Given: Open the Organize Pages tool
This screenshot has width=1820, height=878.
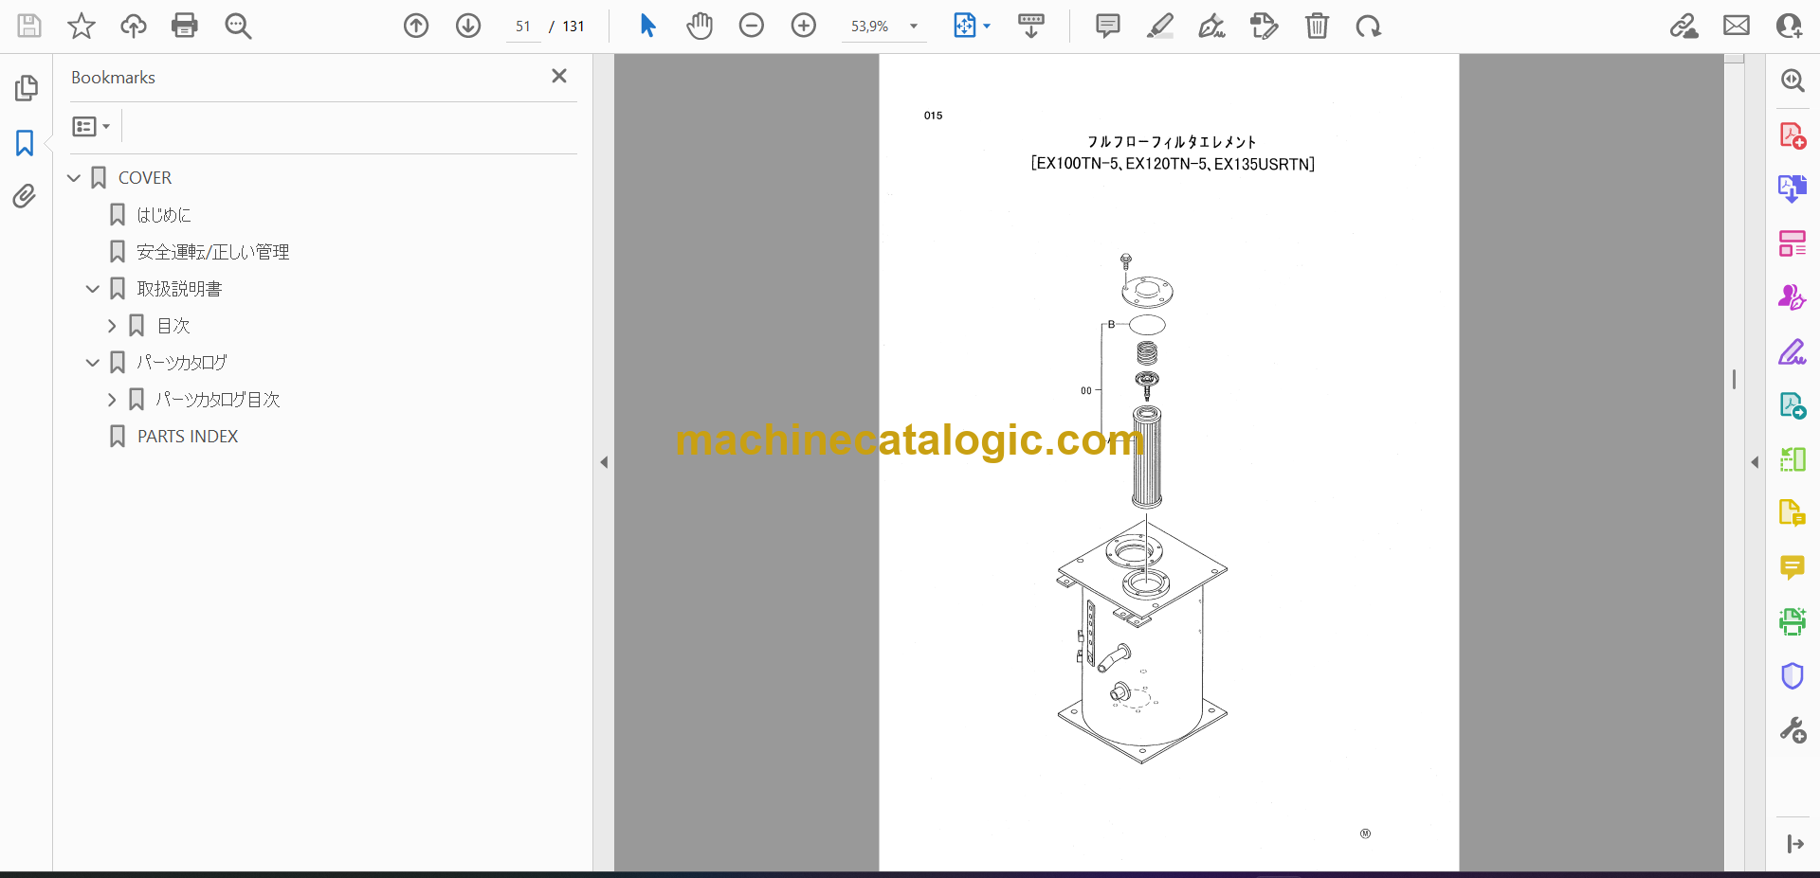Looking at the screenshot, I should point(1793,243).
